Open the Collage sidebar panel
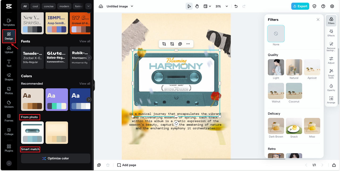This screenshot has width=340, height=171. coord(9,132)
